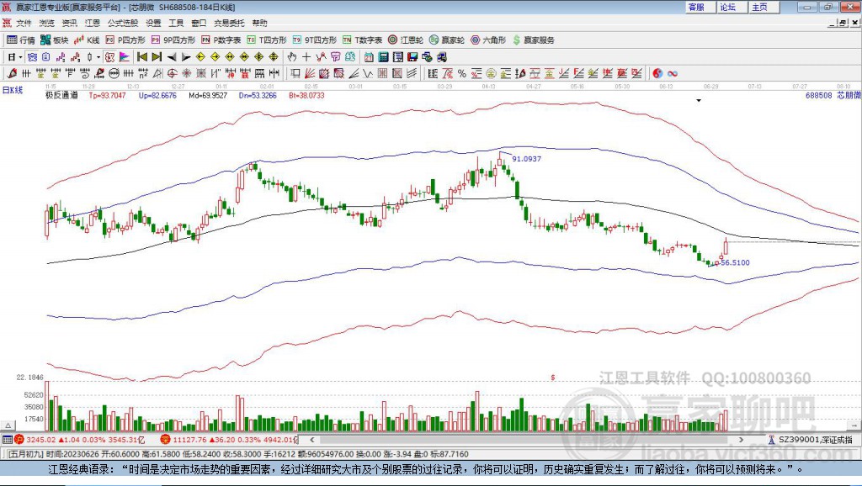
Task: Open the 赢家轮 winner wheel
Action: 447,40
